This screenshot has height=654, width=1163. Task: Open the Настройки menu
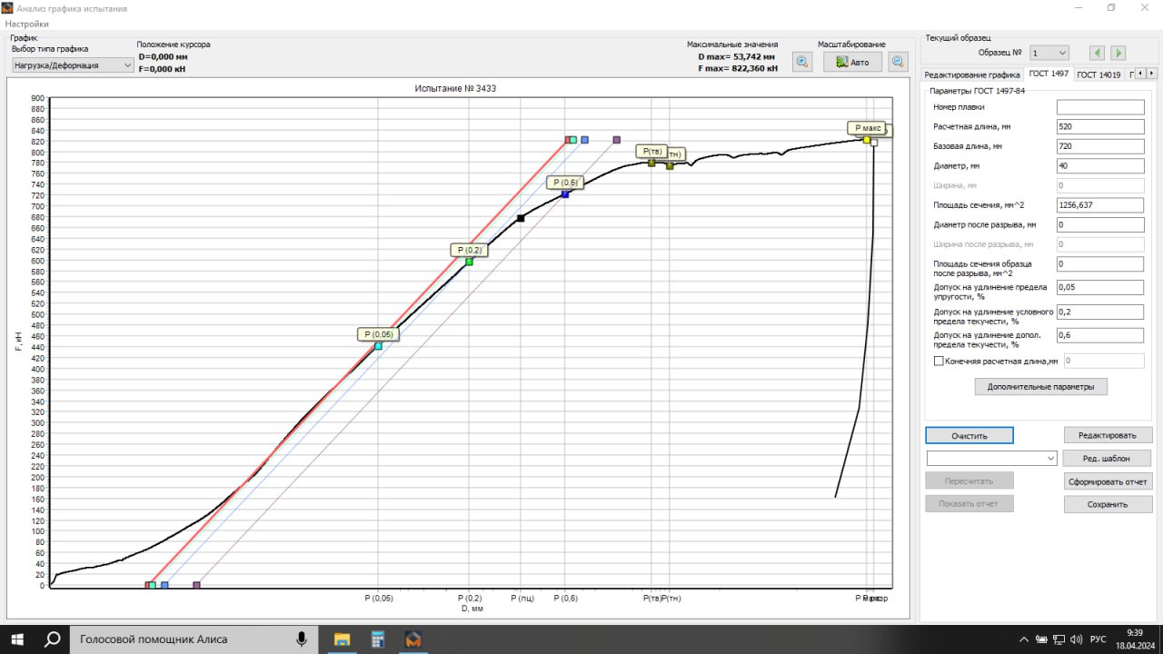pyautogui.click(x=26, y=23)
